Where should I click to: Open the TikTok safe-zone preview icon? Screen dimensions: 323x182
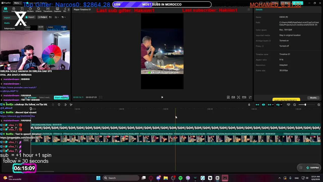(x=228, y=97)
